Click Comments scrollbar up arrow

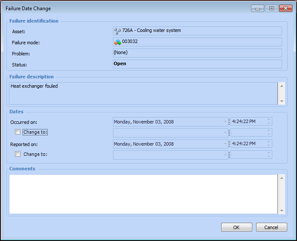tap(282, 178)
